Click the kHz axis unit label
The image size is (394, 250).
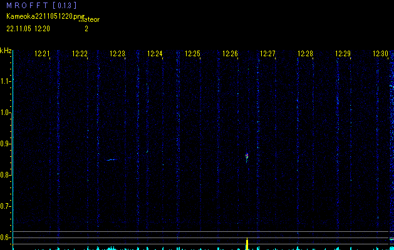pyautogui.click(x=6, y=51)
